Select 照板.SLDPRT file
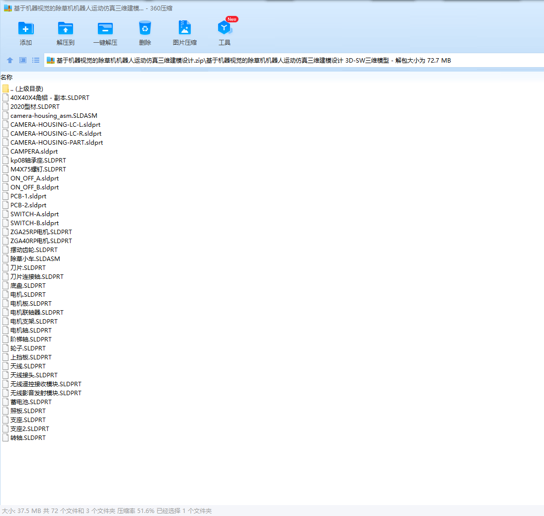The image size is (544, 516). 28,411
